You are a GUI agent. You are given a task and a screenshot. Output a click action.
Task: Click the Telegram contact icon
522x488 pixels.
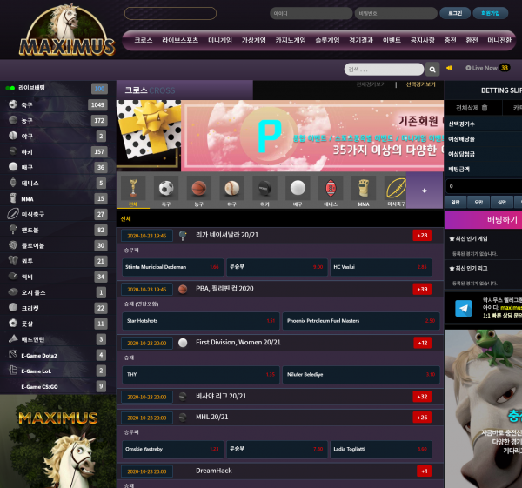point(464,308)
